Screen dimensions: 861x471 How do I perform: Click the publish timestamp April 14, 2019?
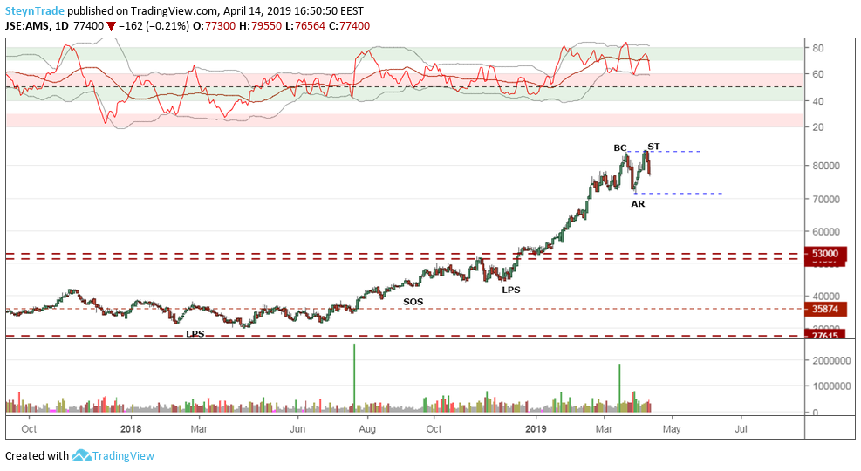coord(256,11)
